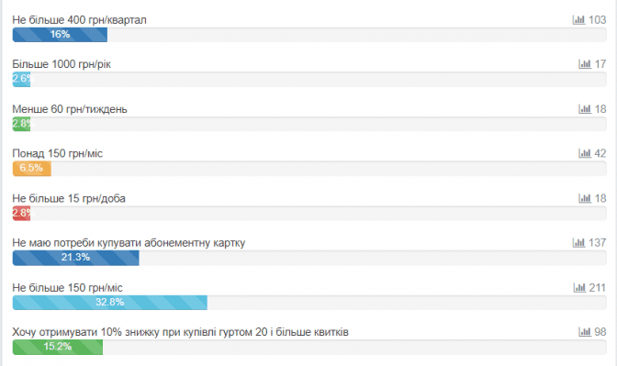Image resolution: width=617 pixels, height=366 pixels.
Task: Click chart icon for Не більше 15 грн/доба
Action: pos(585,198)
